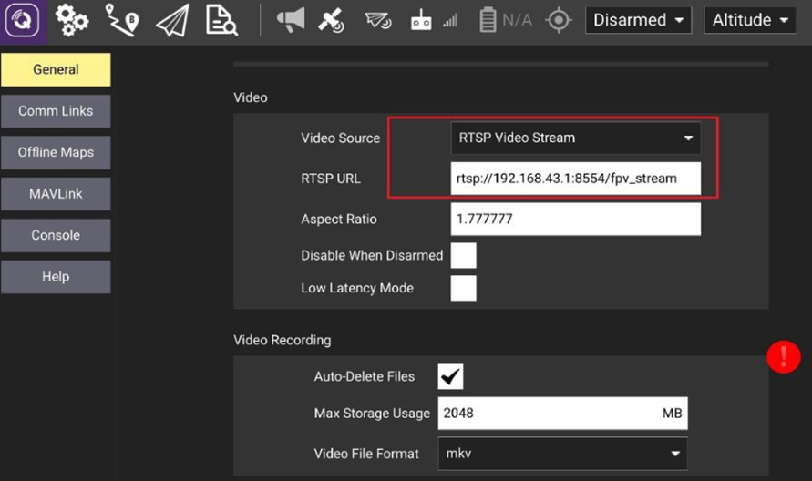Open the Altitude flight mode dropdown

click(x=750, y=20)
